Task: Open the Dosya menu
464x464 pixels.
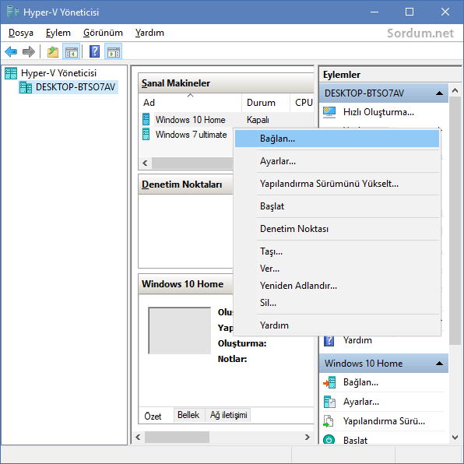Action: coord(21,33)
